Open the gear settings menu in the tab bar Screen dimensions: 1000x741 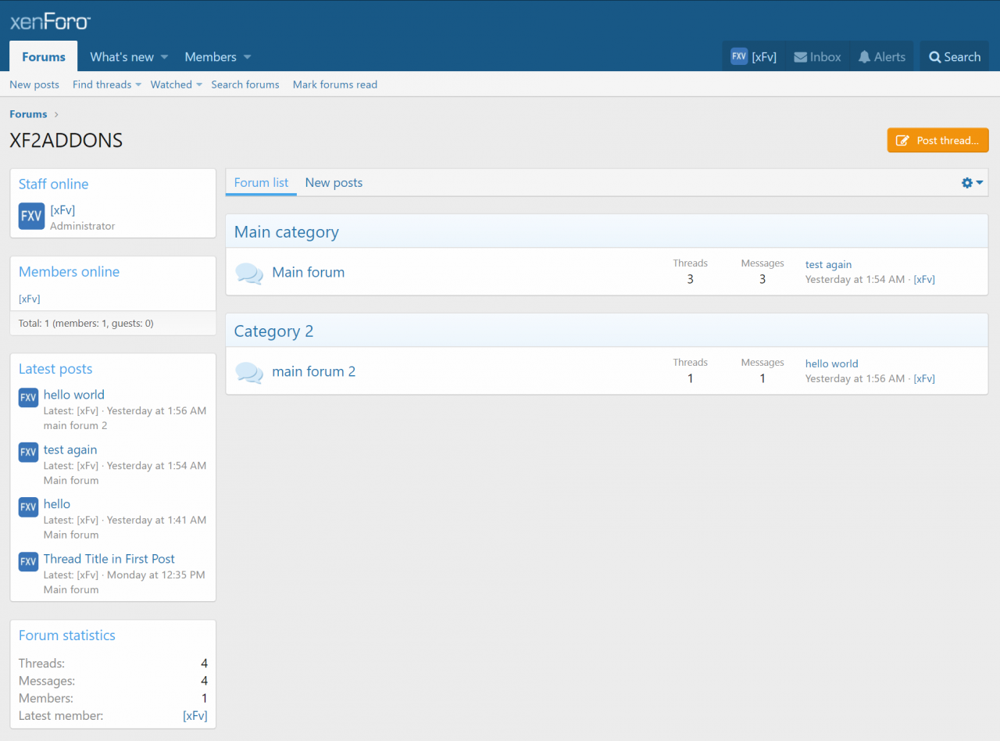972,183
